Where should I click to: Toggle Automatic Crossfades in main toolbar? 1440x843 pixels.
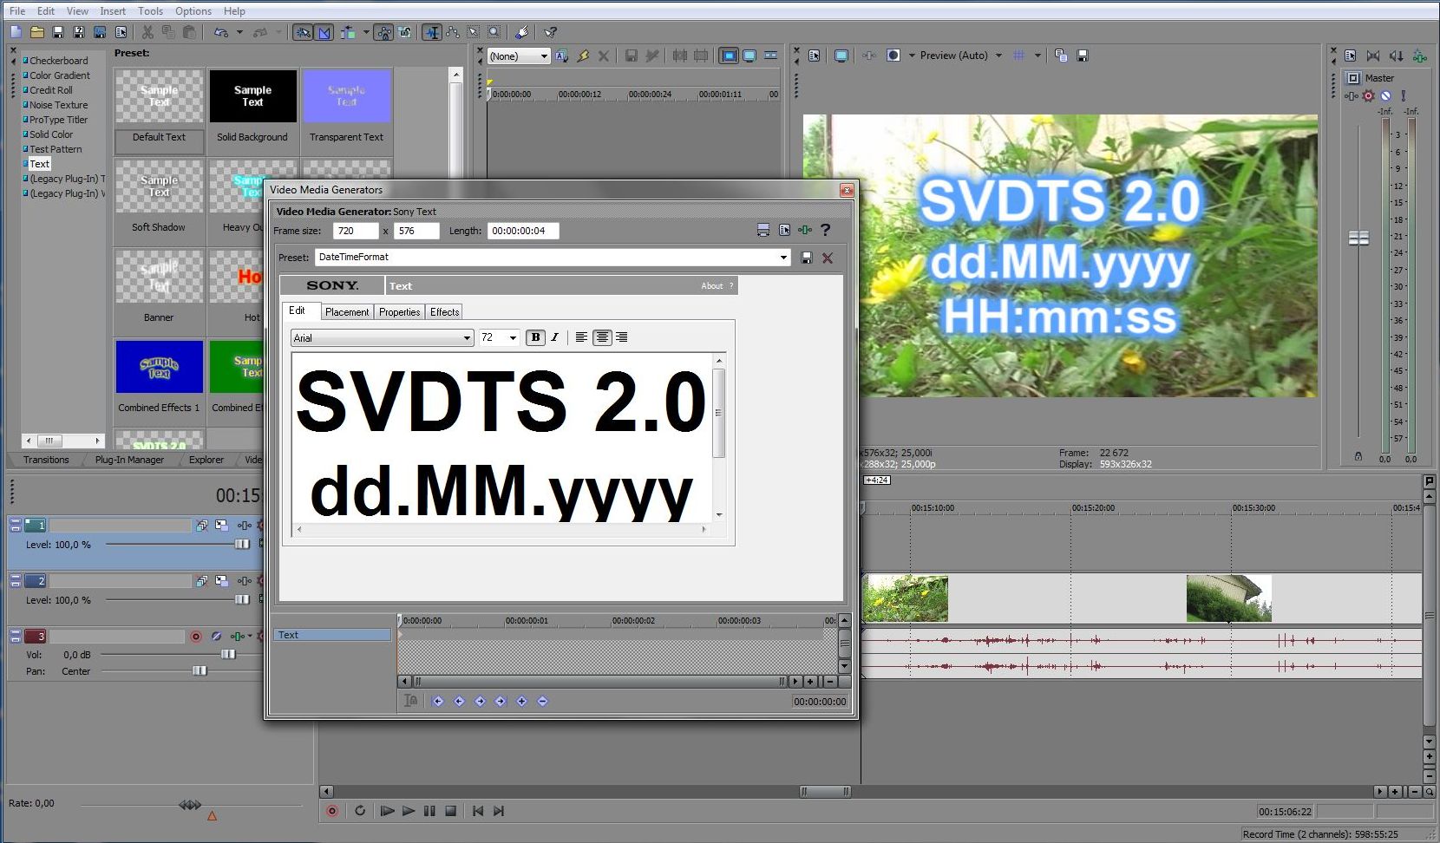pyautogui.click(x=324, y=32)
